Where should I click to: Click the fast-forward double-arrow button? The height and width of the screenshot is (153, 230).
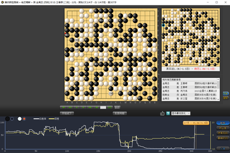(x=90, y=107)
